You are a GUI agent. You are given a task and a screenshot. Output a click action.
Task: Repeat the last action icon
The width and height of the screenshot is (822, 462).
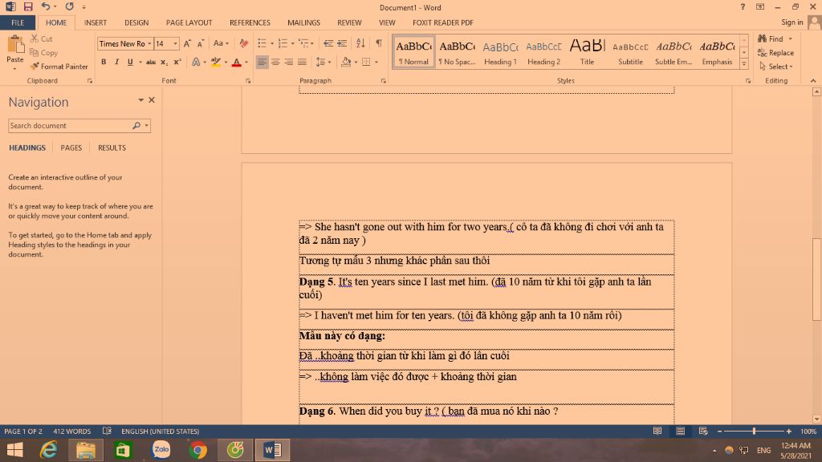click(x=69, y=6)
